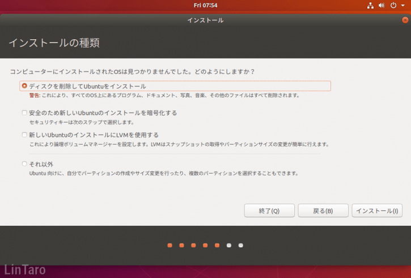Enable LVMを使用する checkbox
The image size is (411, 278).
tap(24, 134)
